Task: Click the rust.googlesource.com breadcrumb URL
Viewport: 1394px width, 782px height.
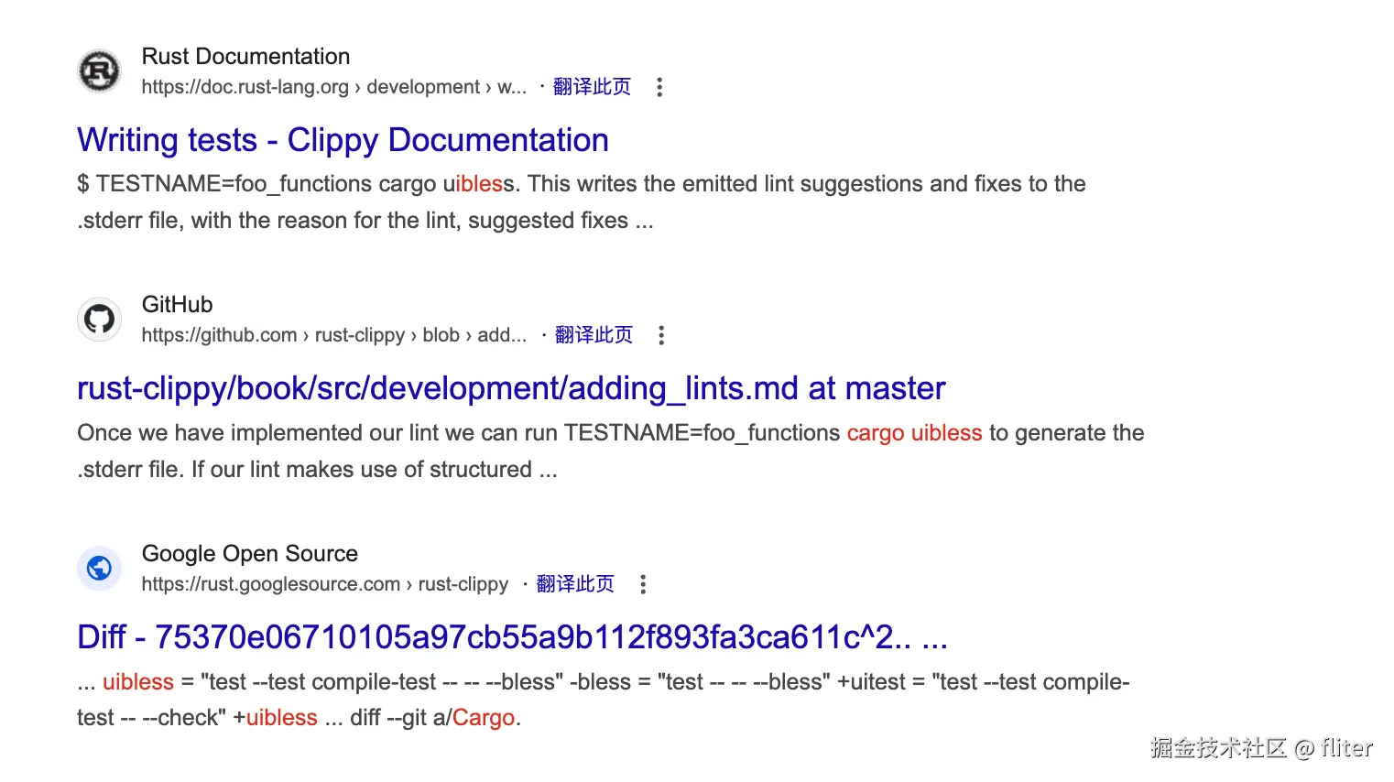Action: (x=324, y=584)
